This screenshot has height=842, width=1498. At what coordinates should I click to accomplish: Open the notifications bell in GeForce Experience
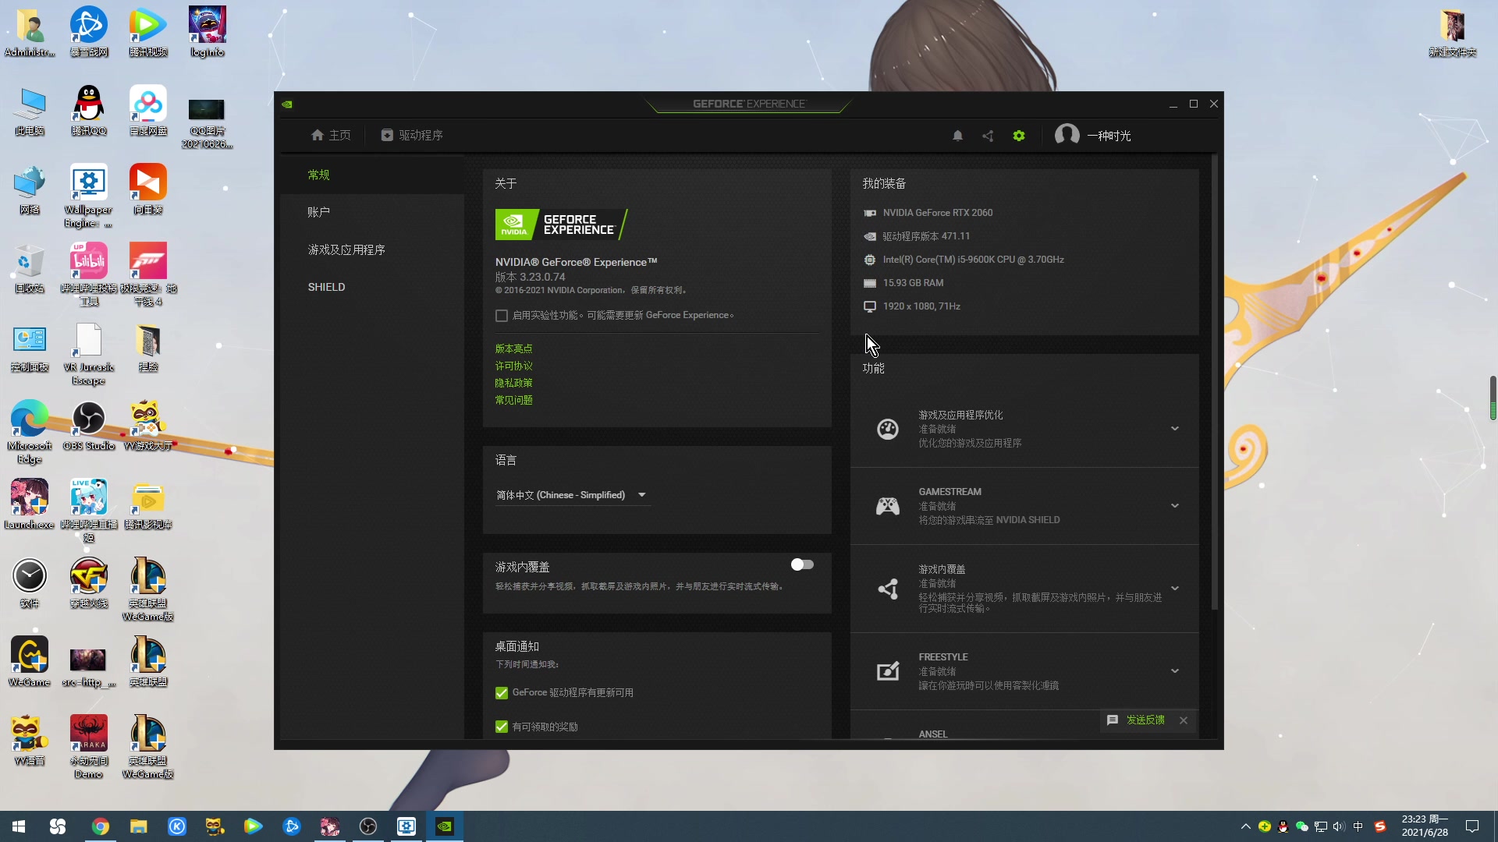pos(957,136)
